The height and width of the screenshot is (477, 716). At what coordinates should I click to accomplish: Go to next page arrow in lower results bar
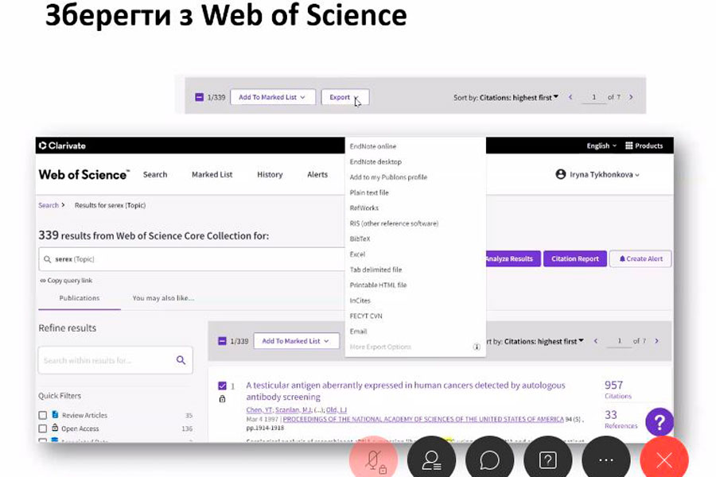click(x=656, y=341)
